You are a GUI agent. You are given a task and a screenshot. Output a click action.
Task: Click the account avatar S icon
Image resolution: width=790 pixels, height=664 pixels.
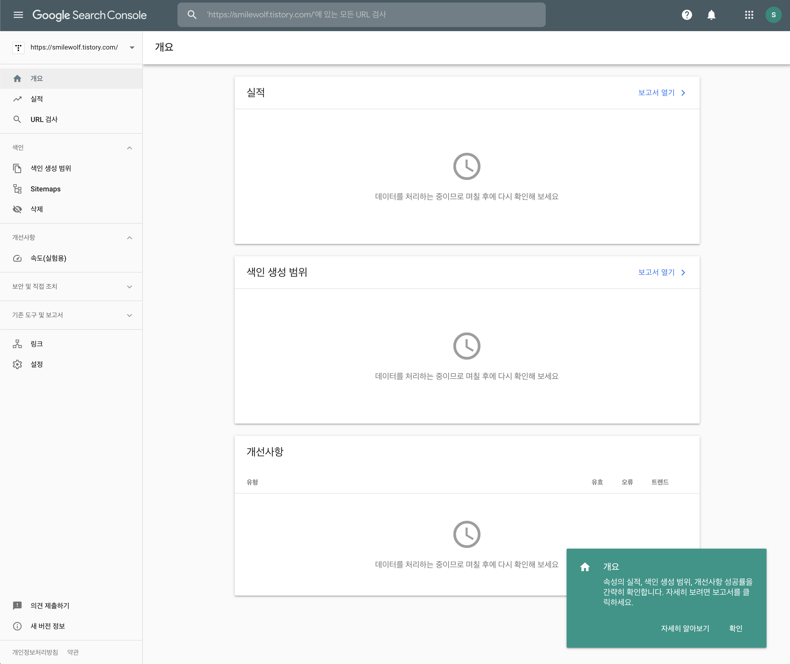773,15
